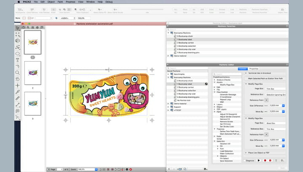Expand Analyze Checks in Predefined Actions
The height and width of the screenshot is (172, 303).
click(215, 80)
